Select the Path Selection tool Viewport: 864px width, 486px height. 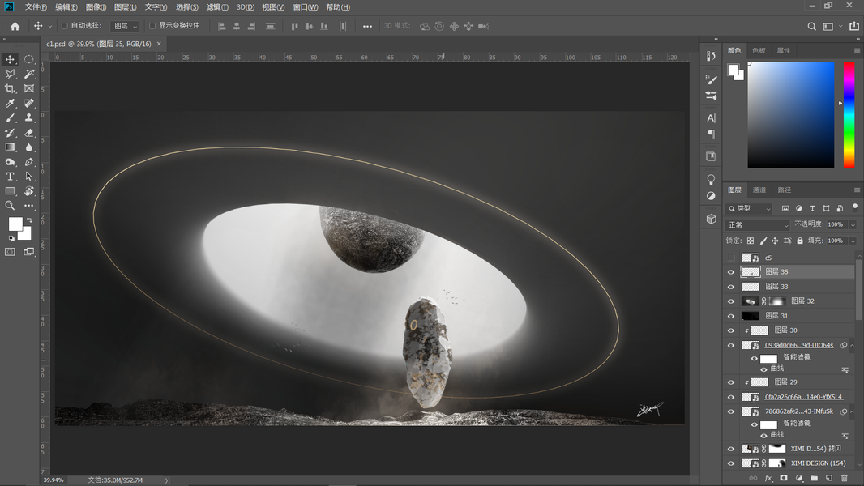(x=29, y=176)
